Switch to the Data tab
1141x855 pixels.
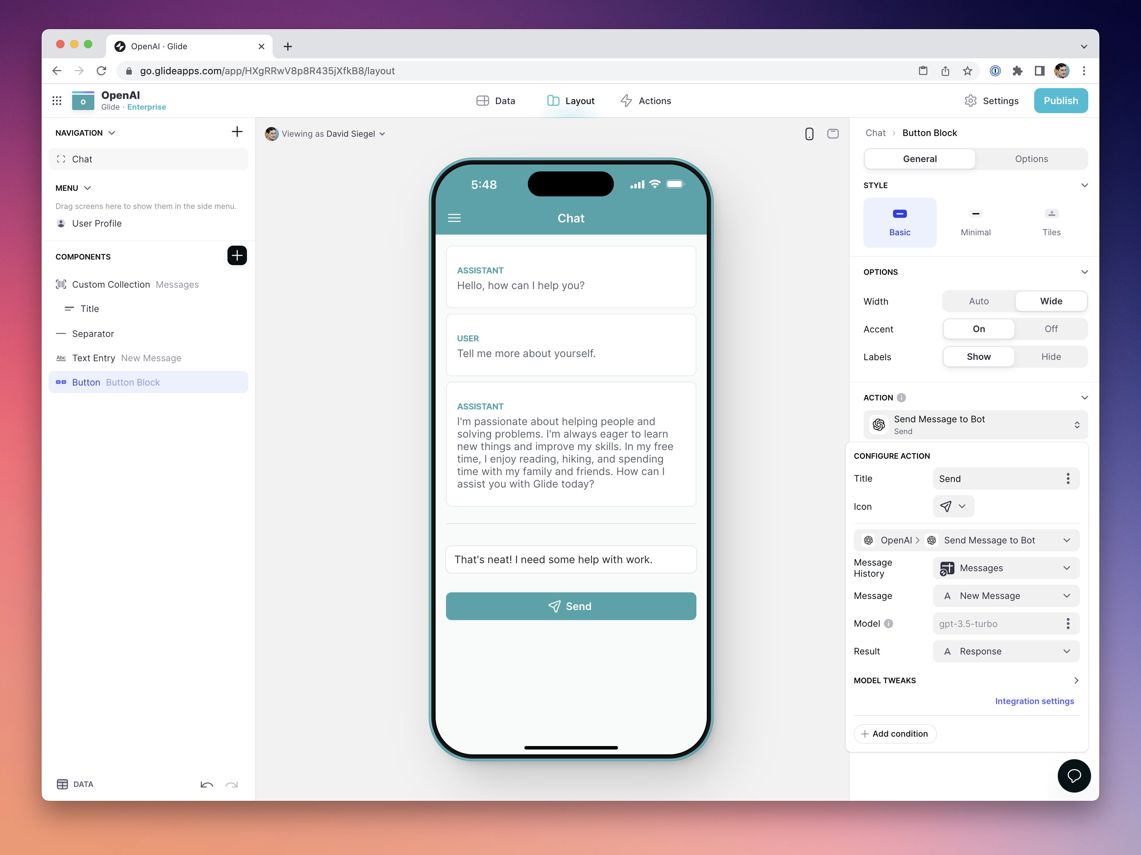point(495,101)
